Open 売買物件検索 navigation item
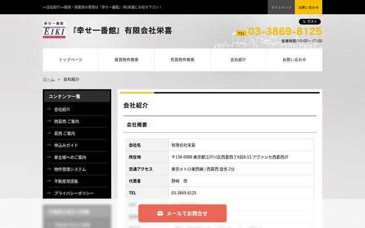The height and width of the screenshot is (228, 365). point(182,60)
